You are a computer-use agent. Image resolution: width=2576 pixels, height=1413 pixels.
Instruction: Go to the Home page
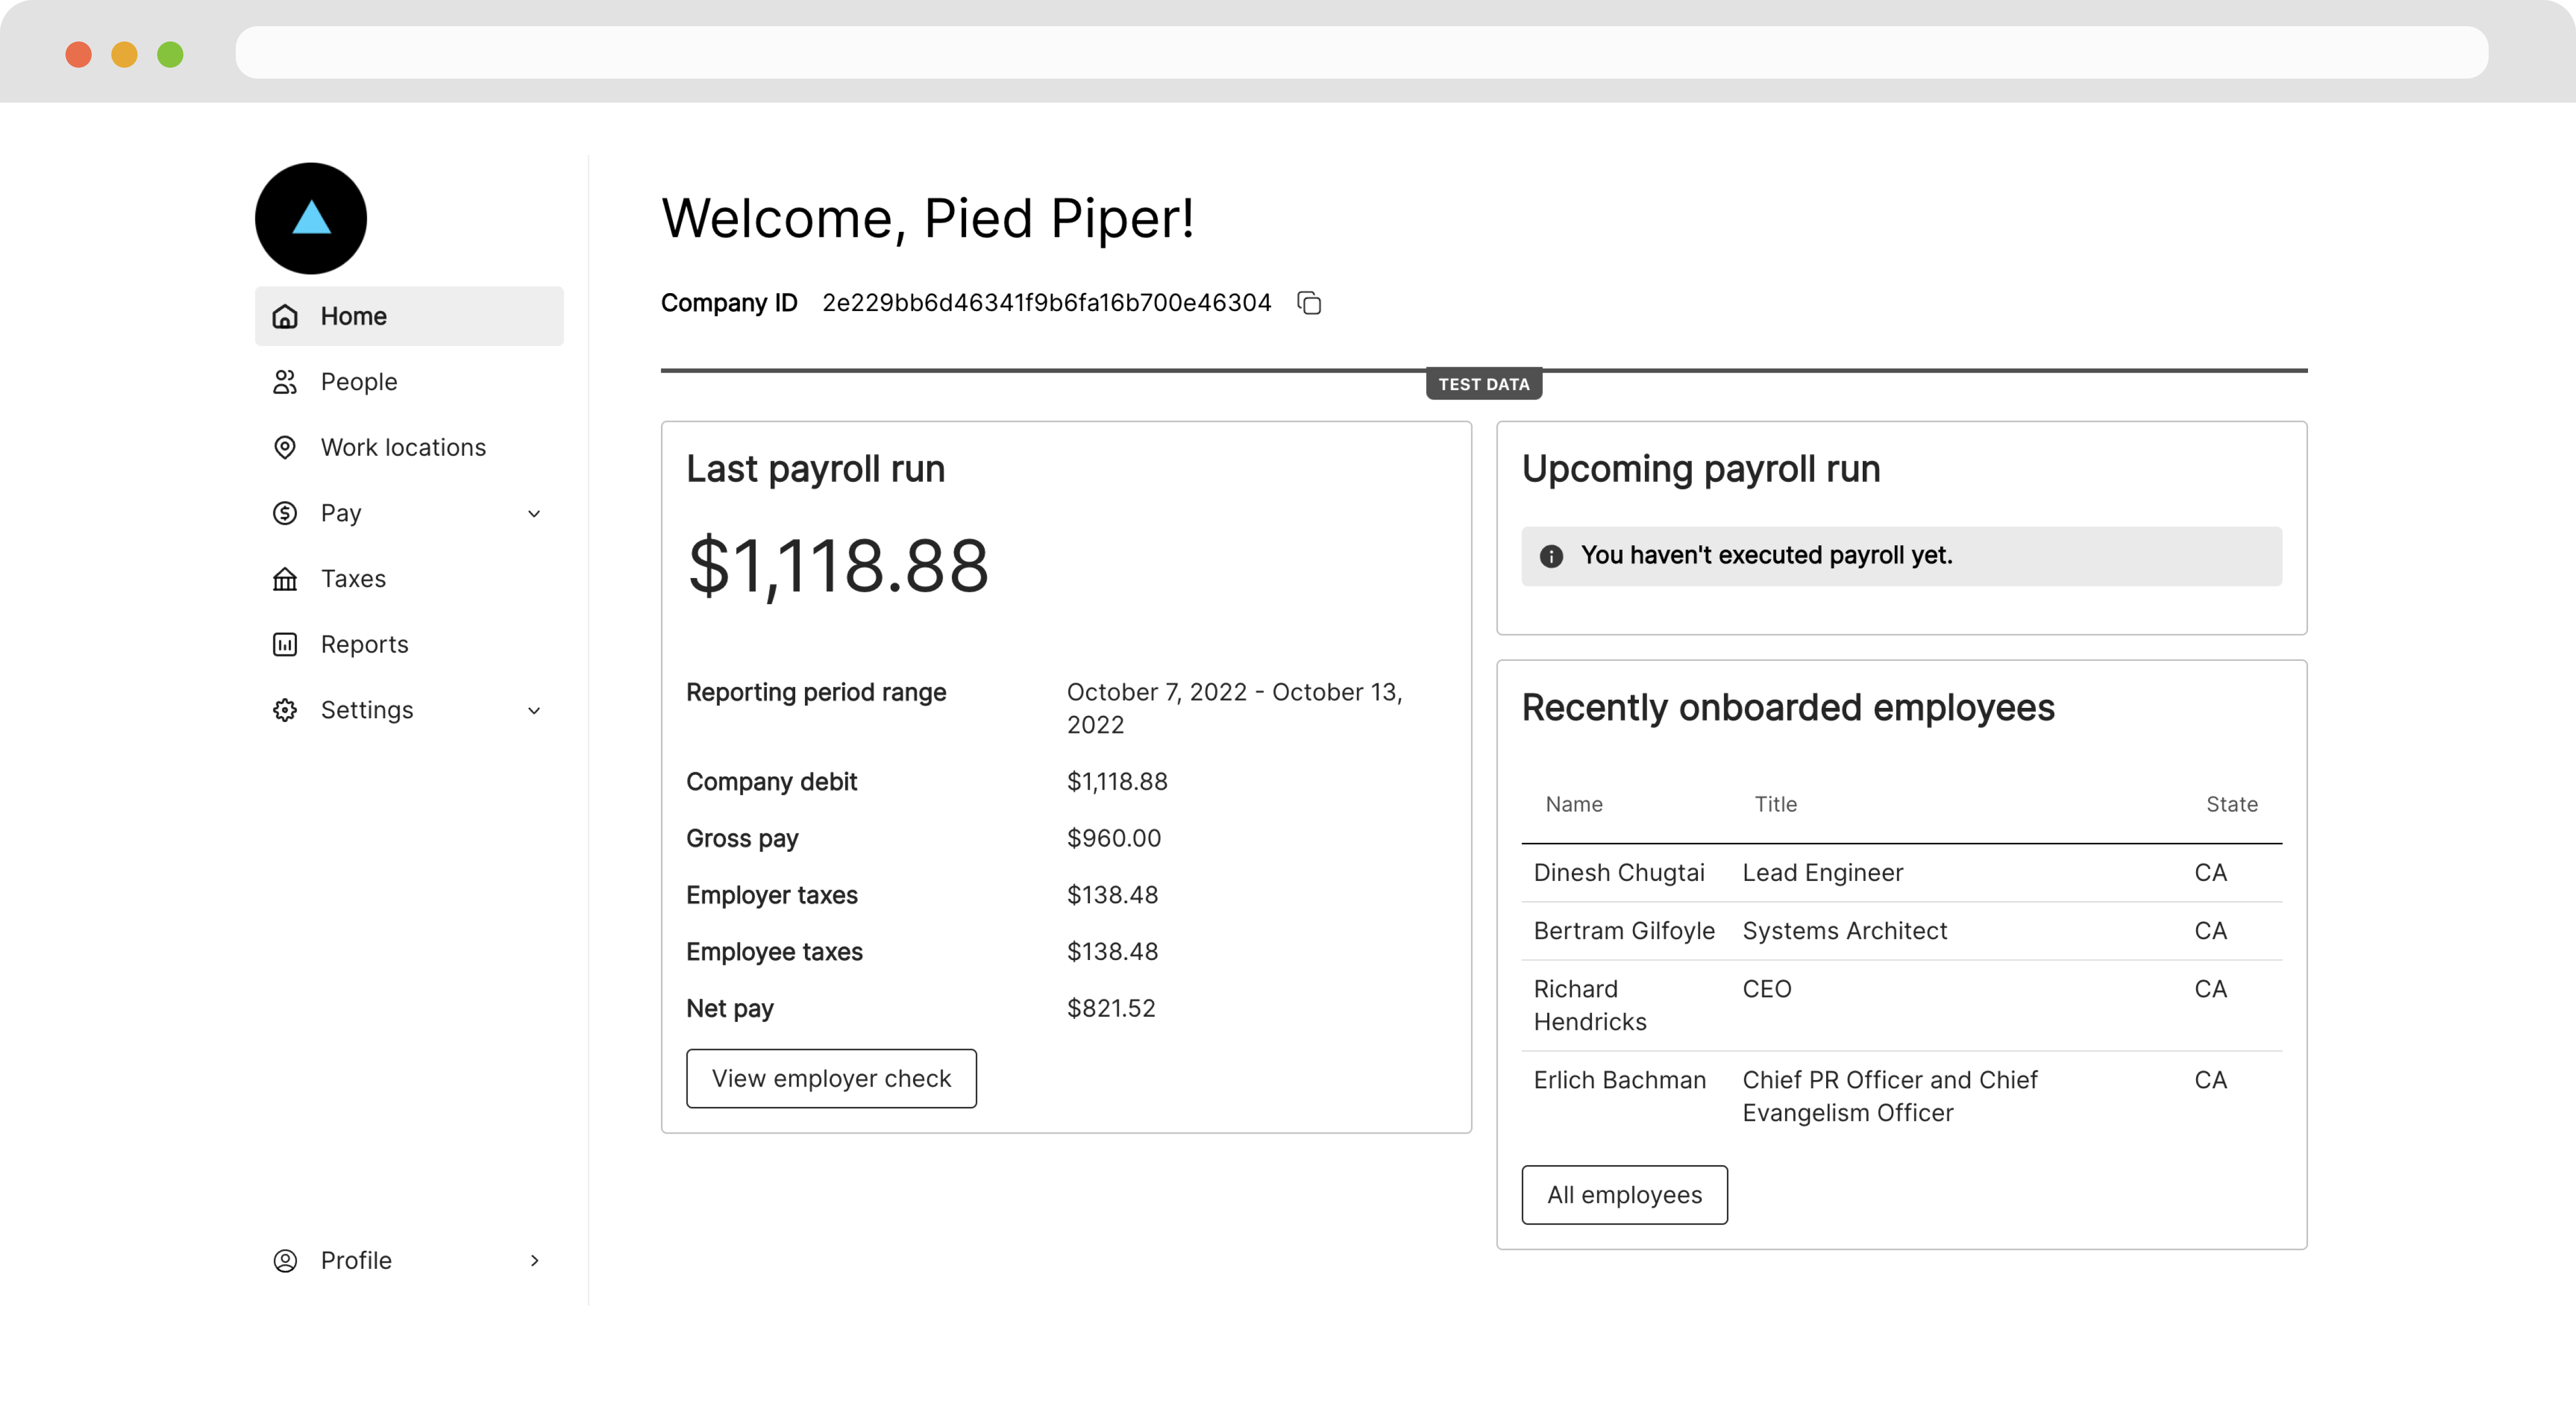pyautogui.click(x=409, y=316)
